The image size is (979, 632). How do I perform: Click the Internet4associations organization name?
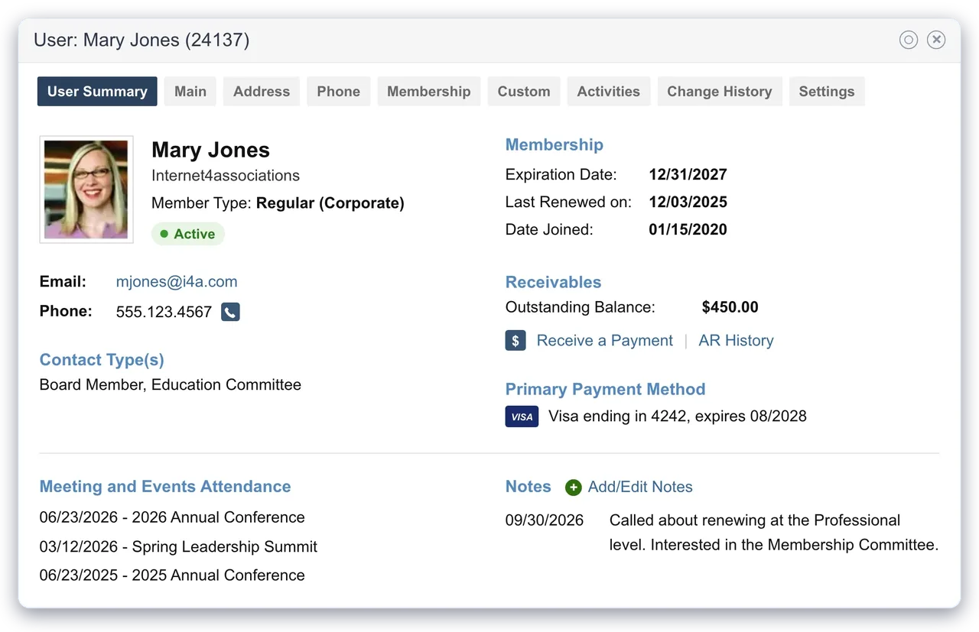(226, 176)
